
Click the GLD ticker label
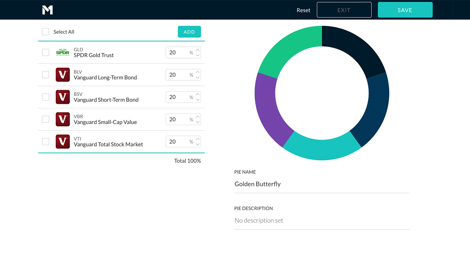tap(78, 49)
